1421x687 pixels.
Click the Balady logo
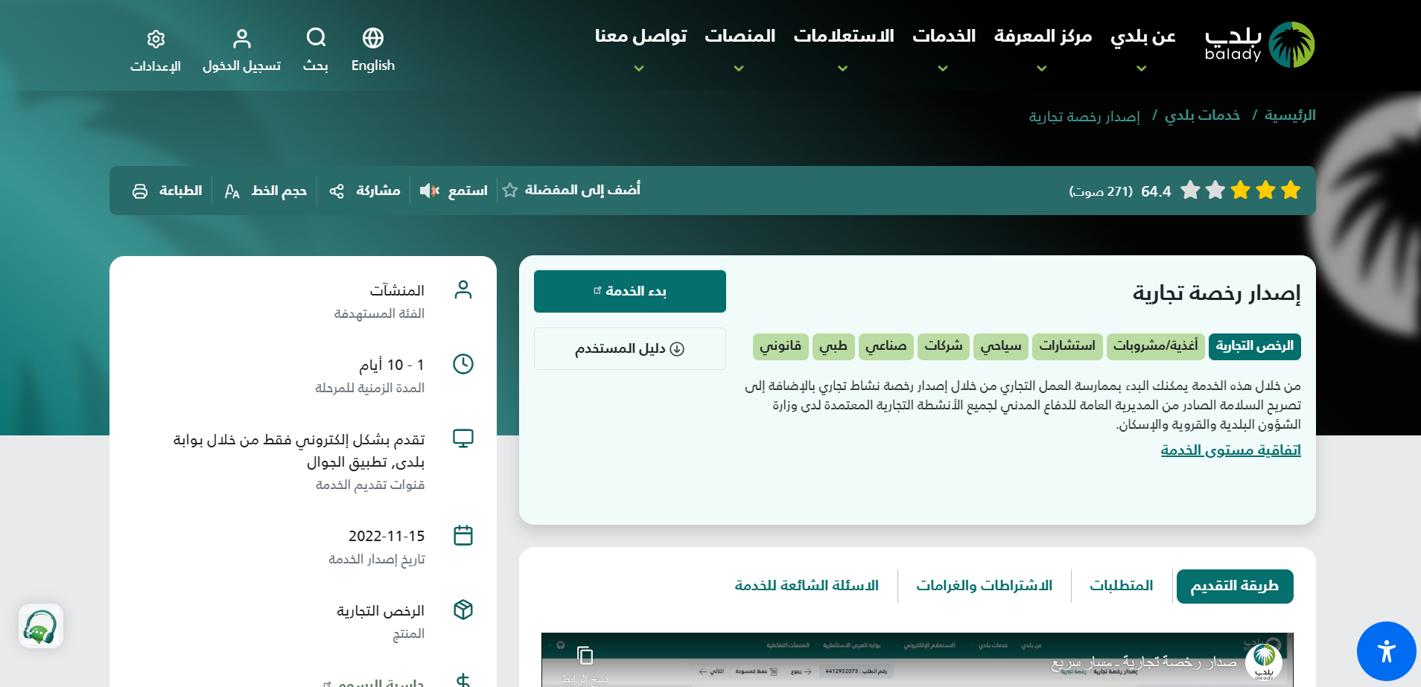[x=1259, y=44]
